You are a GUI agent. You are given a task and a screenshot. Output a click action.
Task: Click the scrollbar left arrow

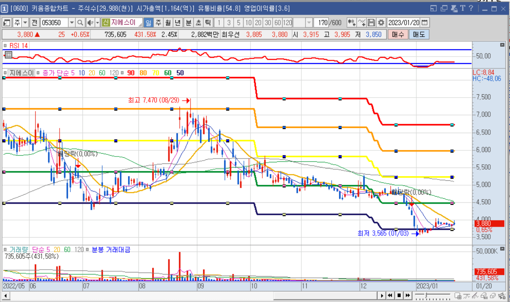point(6,295)
